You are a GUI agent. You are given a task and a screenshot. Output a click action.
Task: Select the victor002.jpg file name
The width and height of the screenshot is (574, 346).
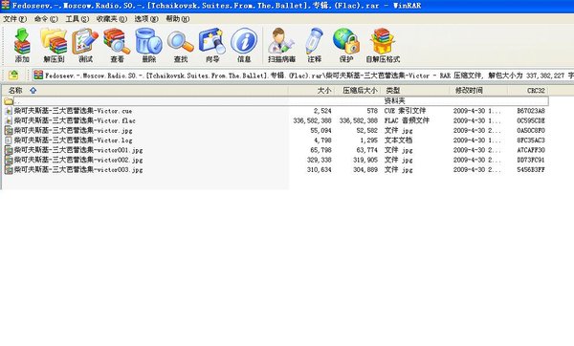(x=78, y=161)
